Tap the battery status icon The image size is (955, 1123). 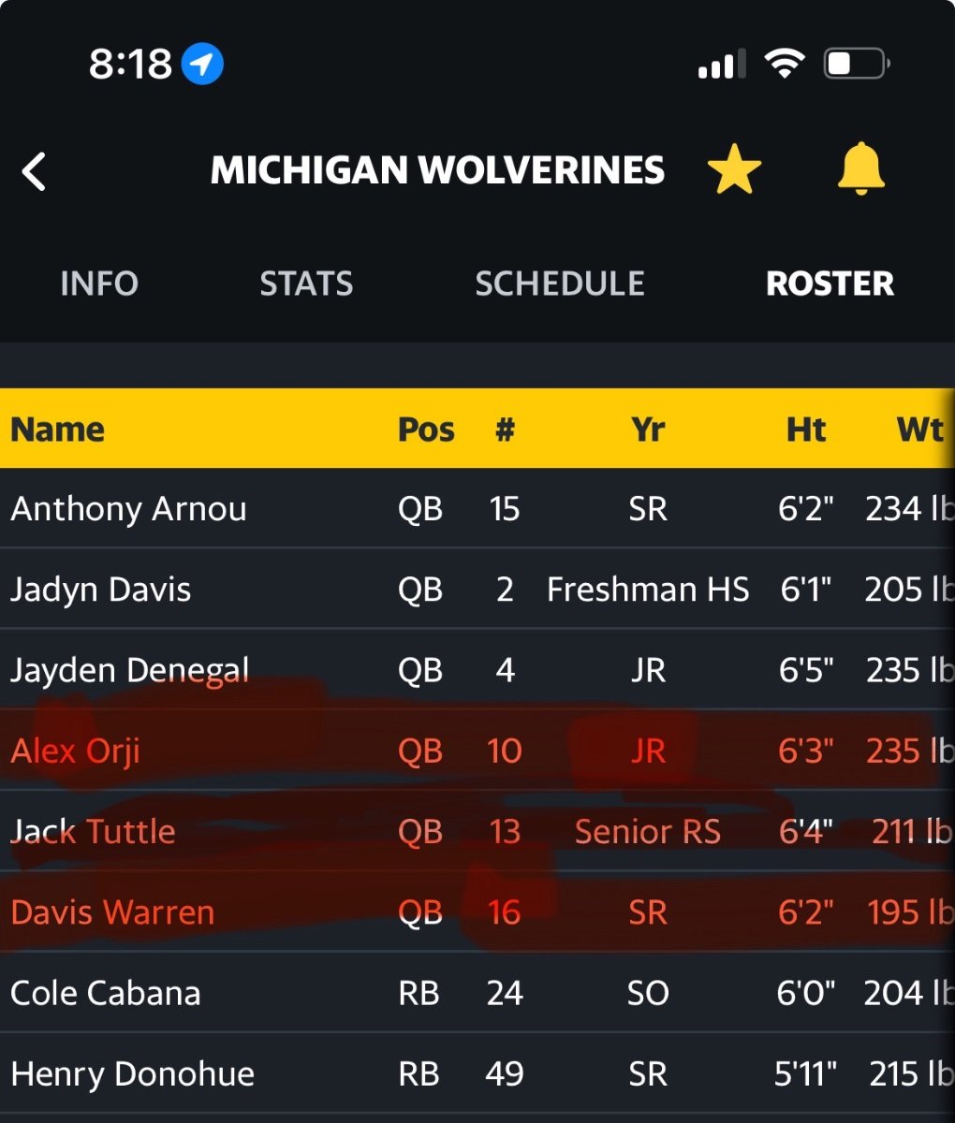click(856, 64)
